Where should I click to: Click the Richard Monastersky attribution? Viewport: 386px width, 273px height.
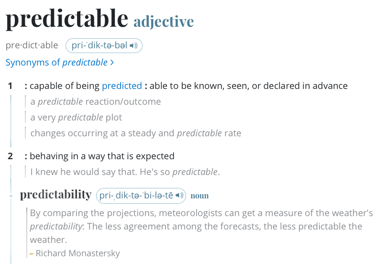77,253
